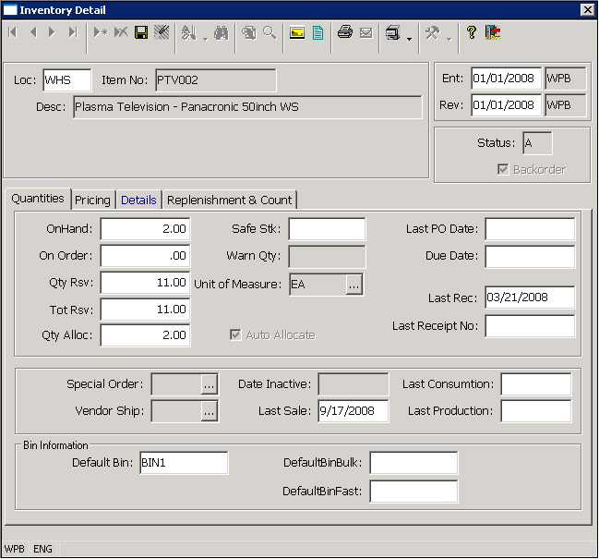The height and width of the screenshot is (559, 599).
Task: Click the On Order quantity field
Action: [145, 255]
